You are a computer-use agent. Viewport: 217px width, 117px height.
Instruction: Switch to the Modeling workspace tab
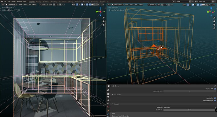38,2
